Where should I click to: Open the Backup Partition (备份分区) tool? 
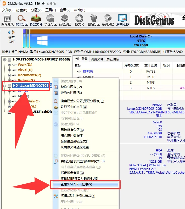pos(108,20)
